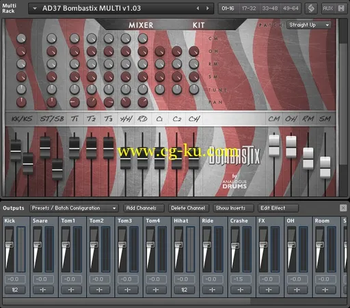Viewport: 350px width, 308px height.
Task: Click the RD pan knob
Action: 143,102
